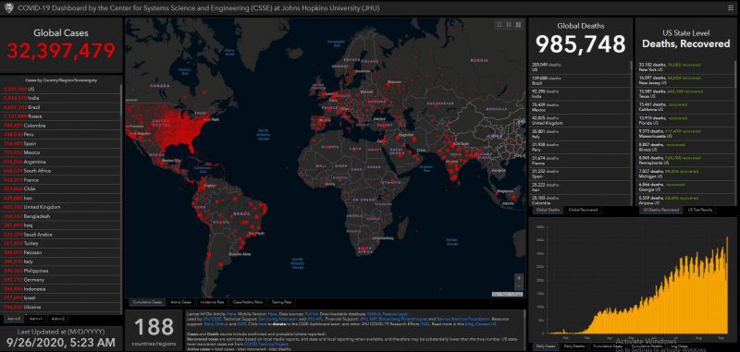Select United Kingdom in the deaths list
Image resolution: width=740 pixels, height=352 pixels.
coord(579,121)
